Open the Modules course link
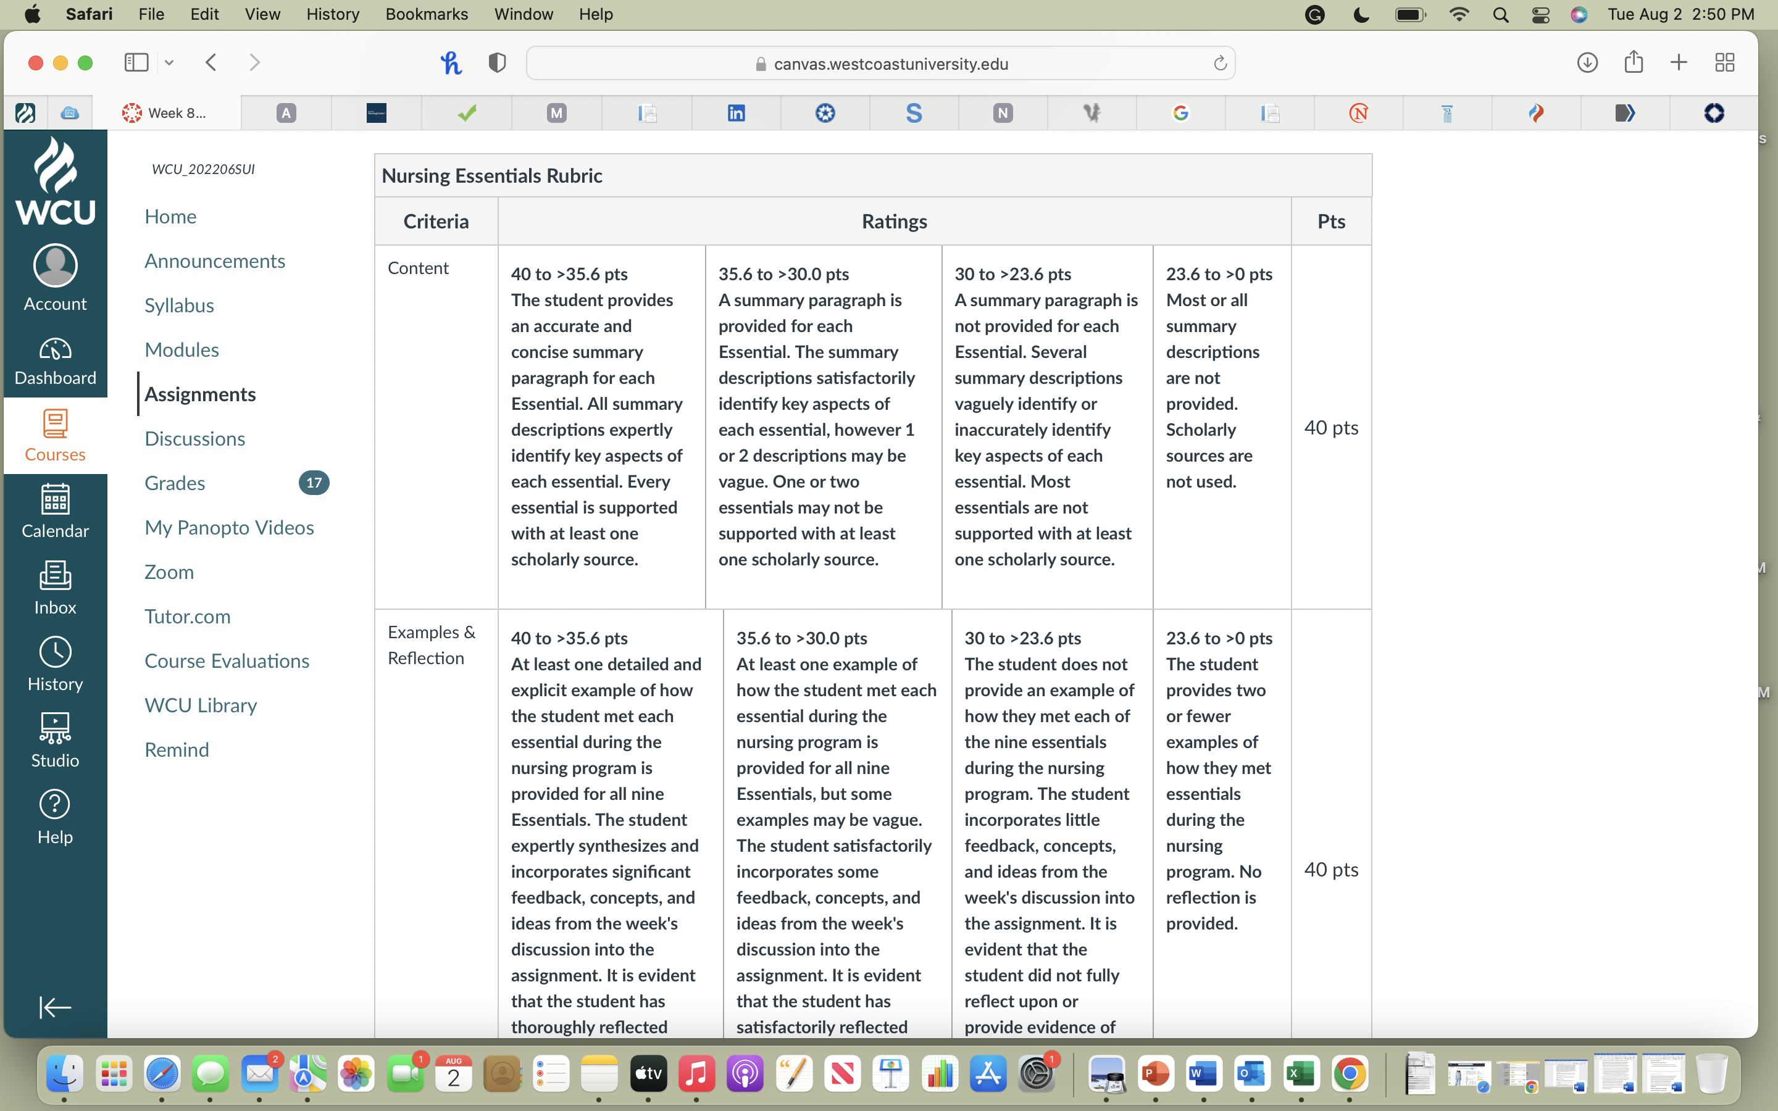The image size is (1778, 1111). point(182,350)
